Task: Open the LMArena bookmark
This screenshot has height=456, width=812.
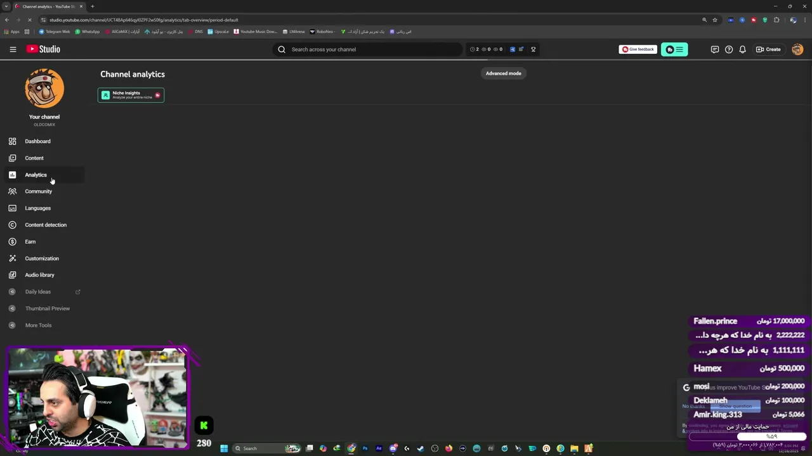Action: click(294, 32)
